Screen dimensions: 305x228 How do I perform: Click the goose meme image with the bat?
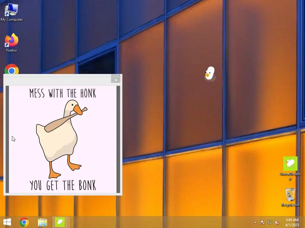click(x=63, y=139)
